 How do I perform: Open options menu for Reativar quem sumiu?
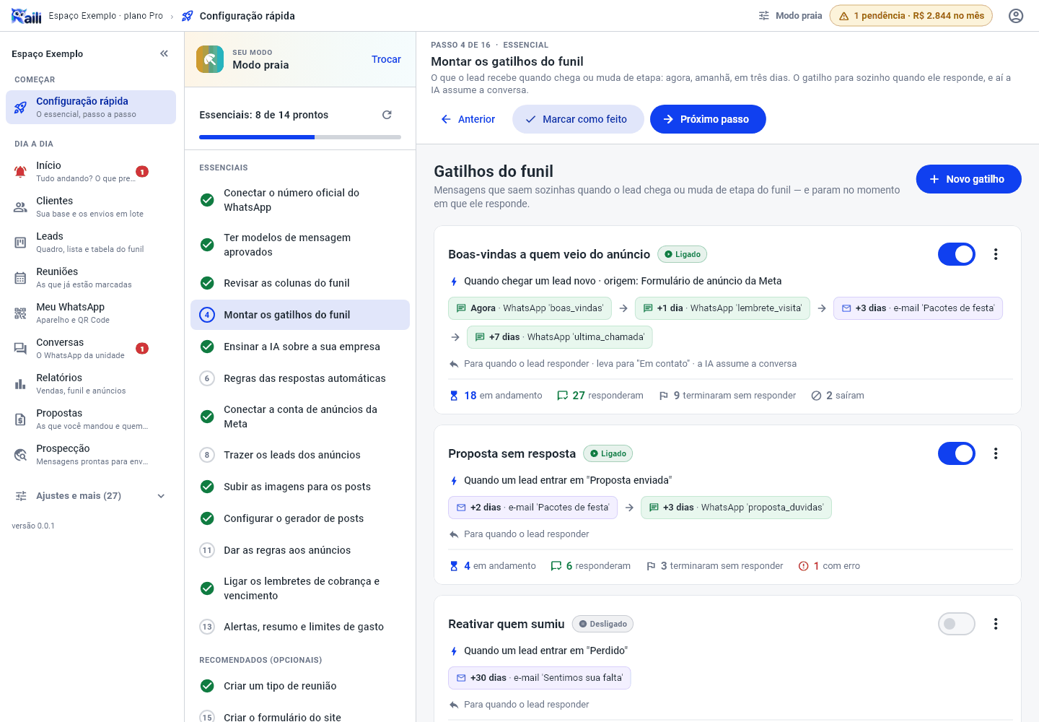click(996, 624)
